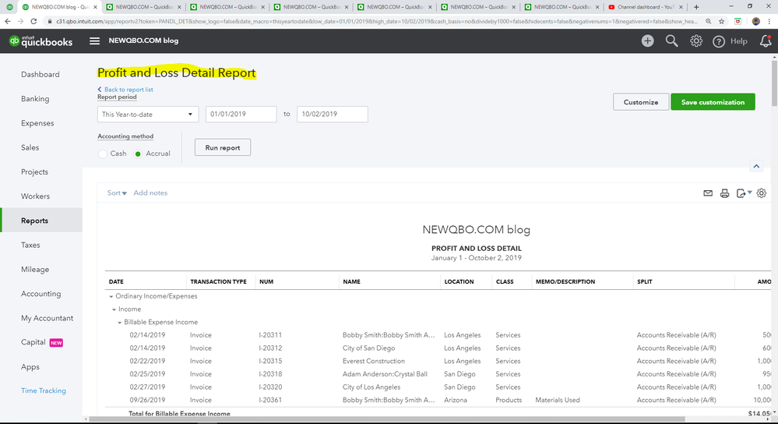
Task: Click the browser address bar URL
Action: pos(377,21)
